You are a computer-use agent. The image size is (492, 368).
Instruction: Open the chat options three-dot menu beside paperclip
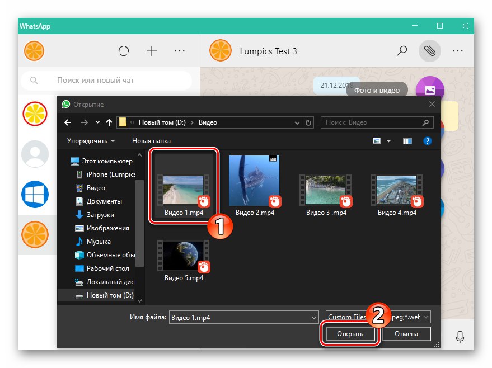(x=457, y=51)
